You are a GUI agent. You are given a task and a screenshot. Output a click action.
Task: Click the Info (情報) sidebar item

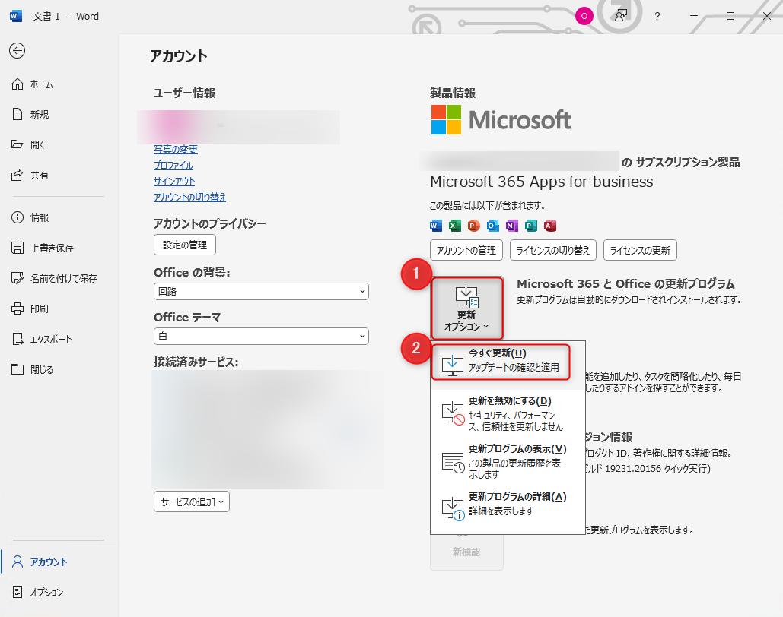[39, 217]
